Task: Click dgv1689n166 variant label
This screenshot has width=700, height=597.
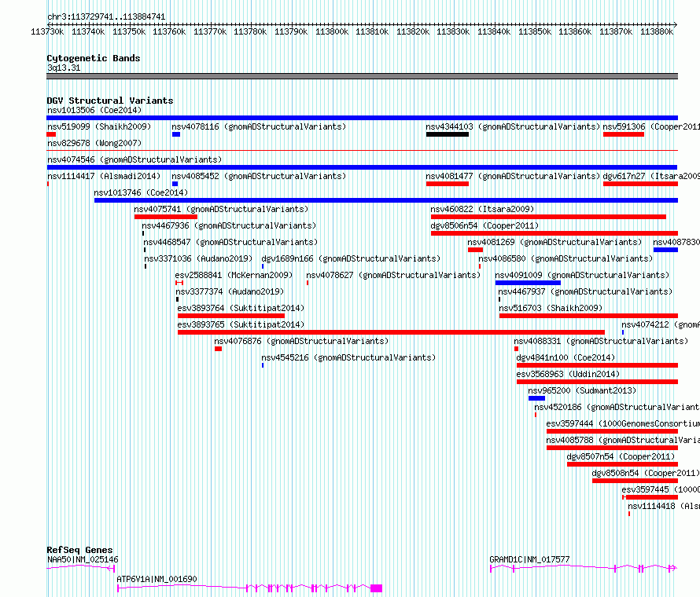Action: click(x=351, y=258)
